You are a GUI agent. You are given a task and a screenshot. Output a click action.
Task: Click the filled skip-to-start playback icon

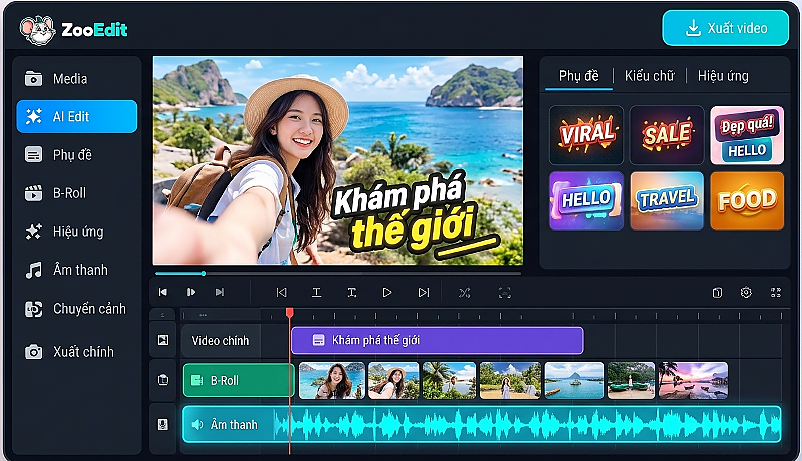click(163, 292)
